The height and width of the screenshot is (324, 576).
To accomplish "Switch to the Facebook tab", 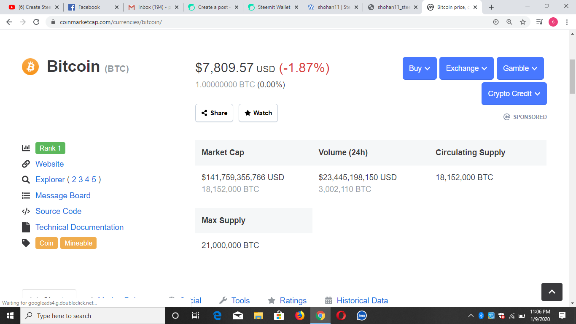I will click(x=93, y=7).
